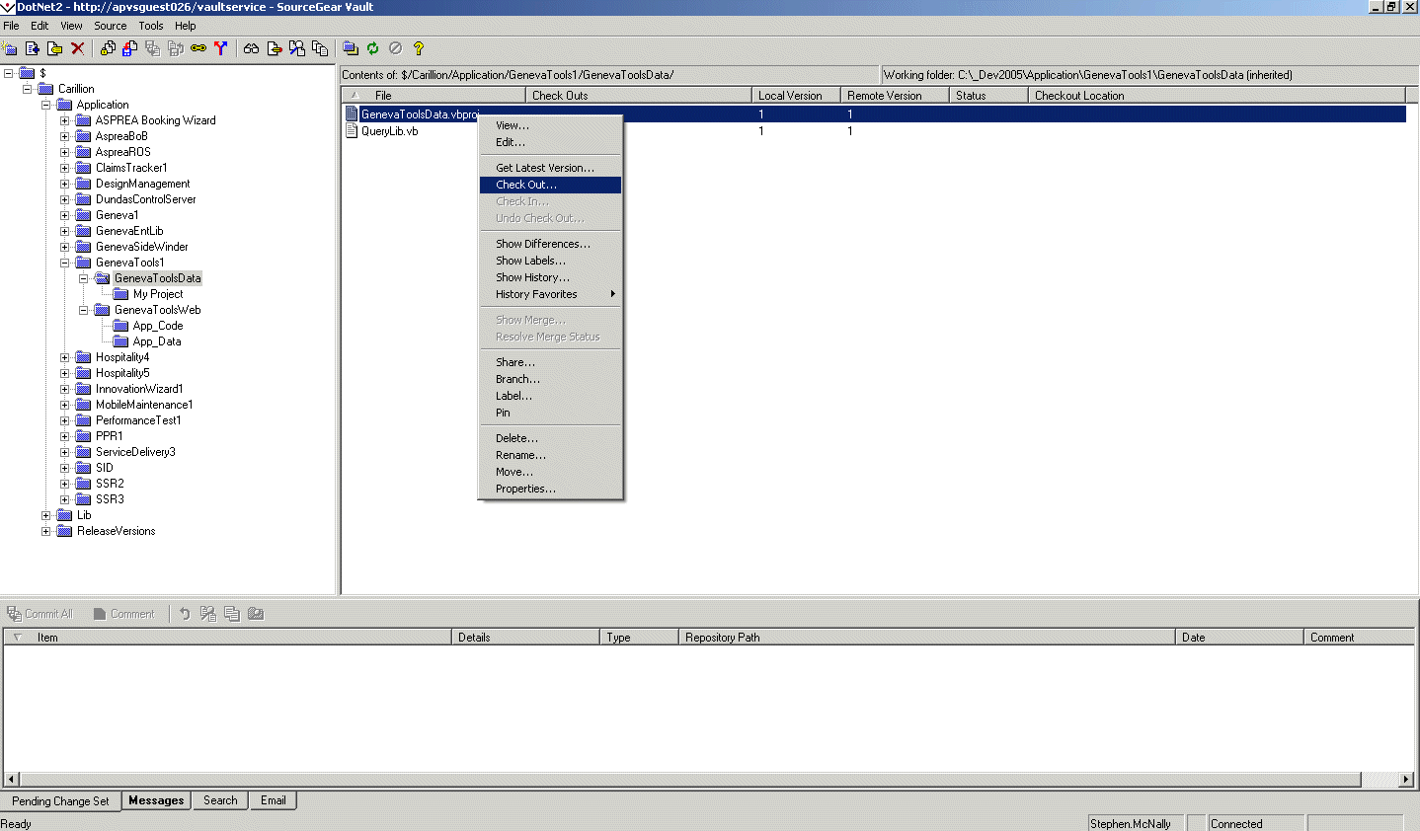Image resolution: width=1420 pixels, height=831 pixels.
Task: Choose Get Latest Version... in context menu
Action: tap(551, 168)
